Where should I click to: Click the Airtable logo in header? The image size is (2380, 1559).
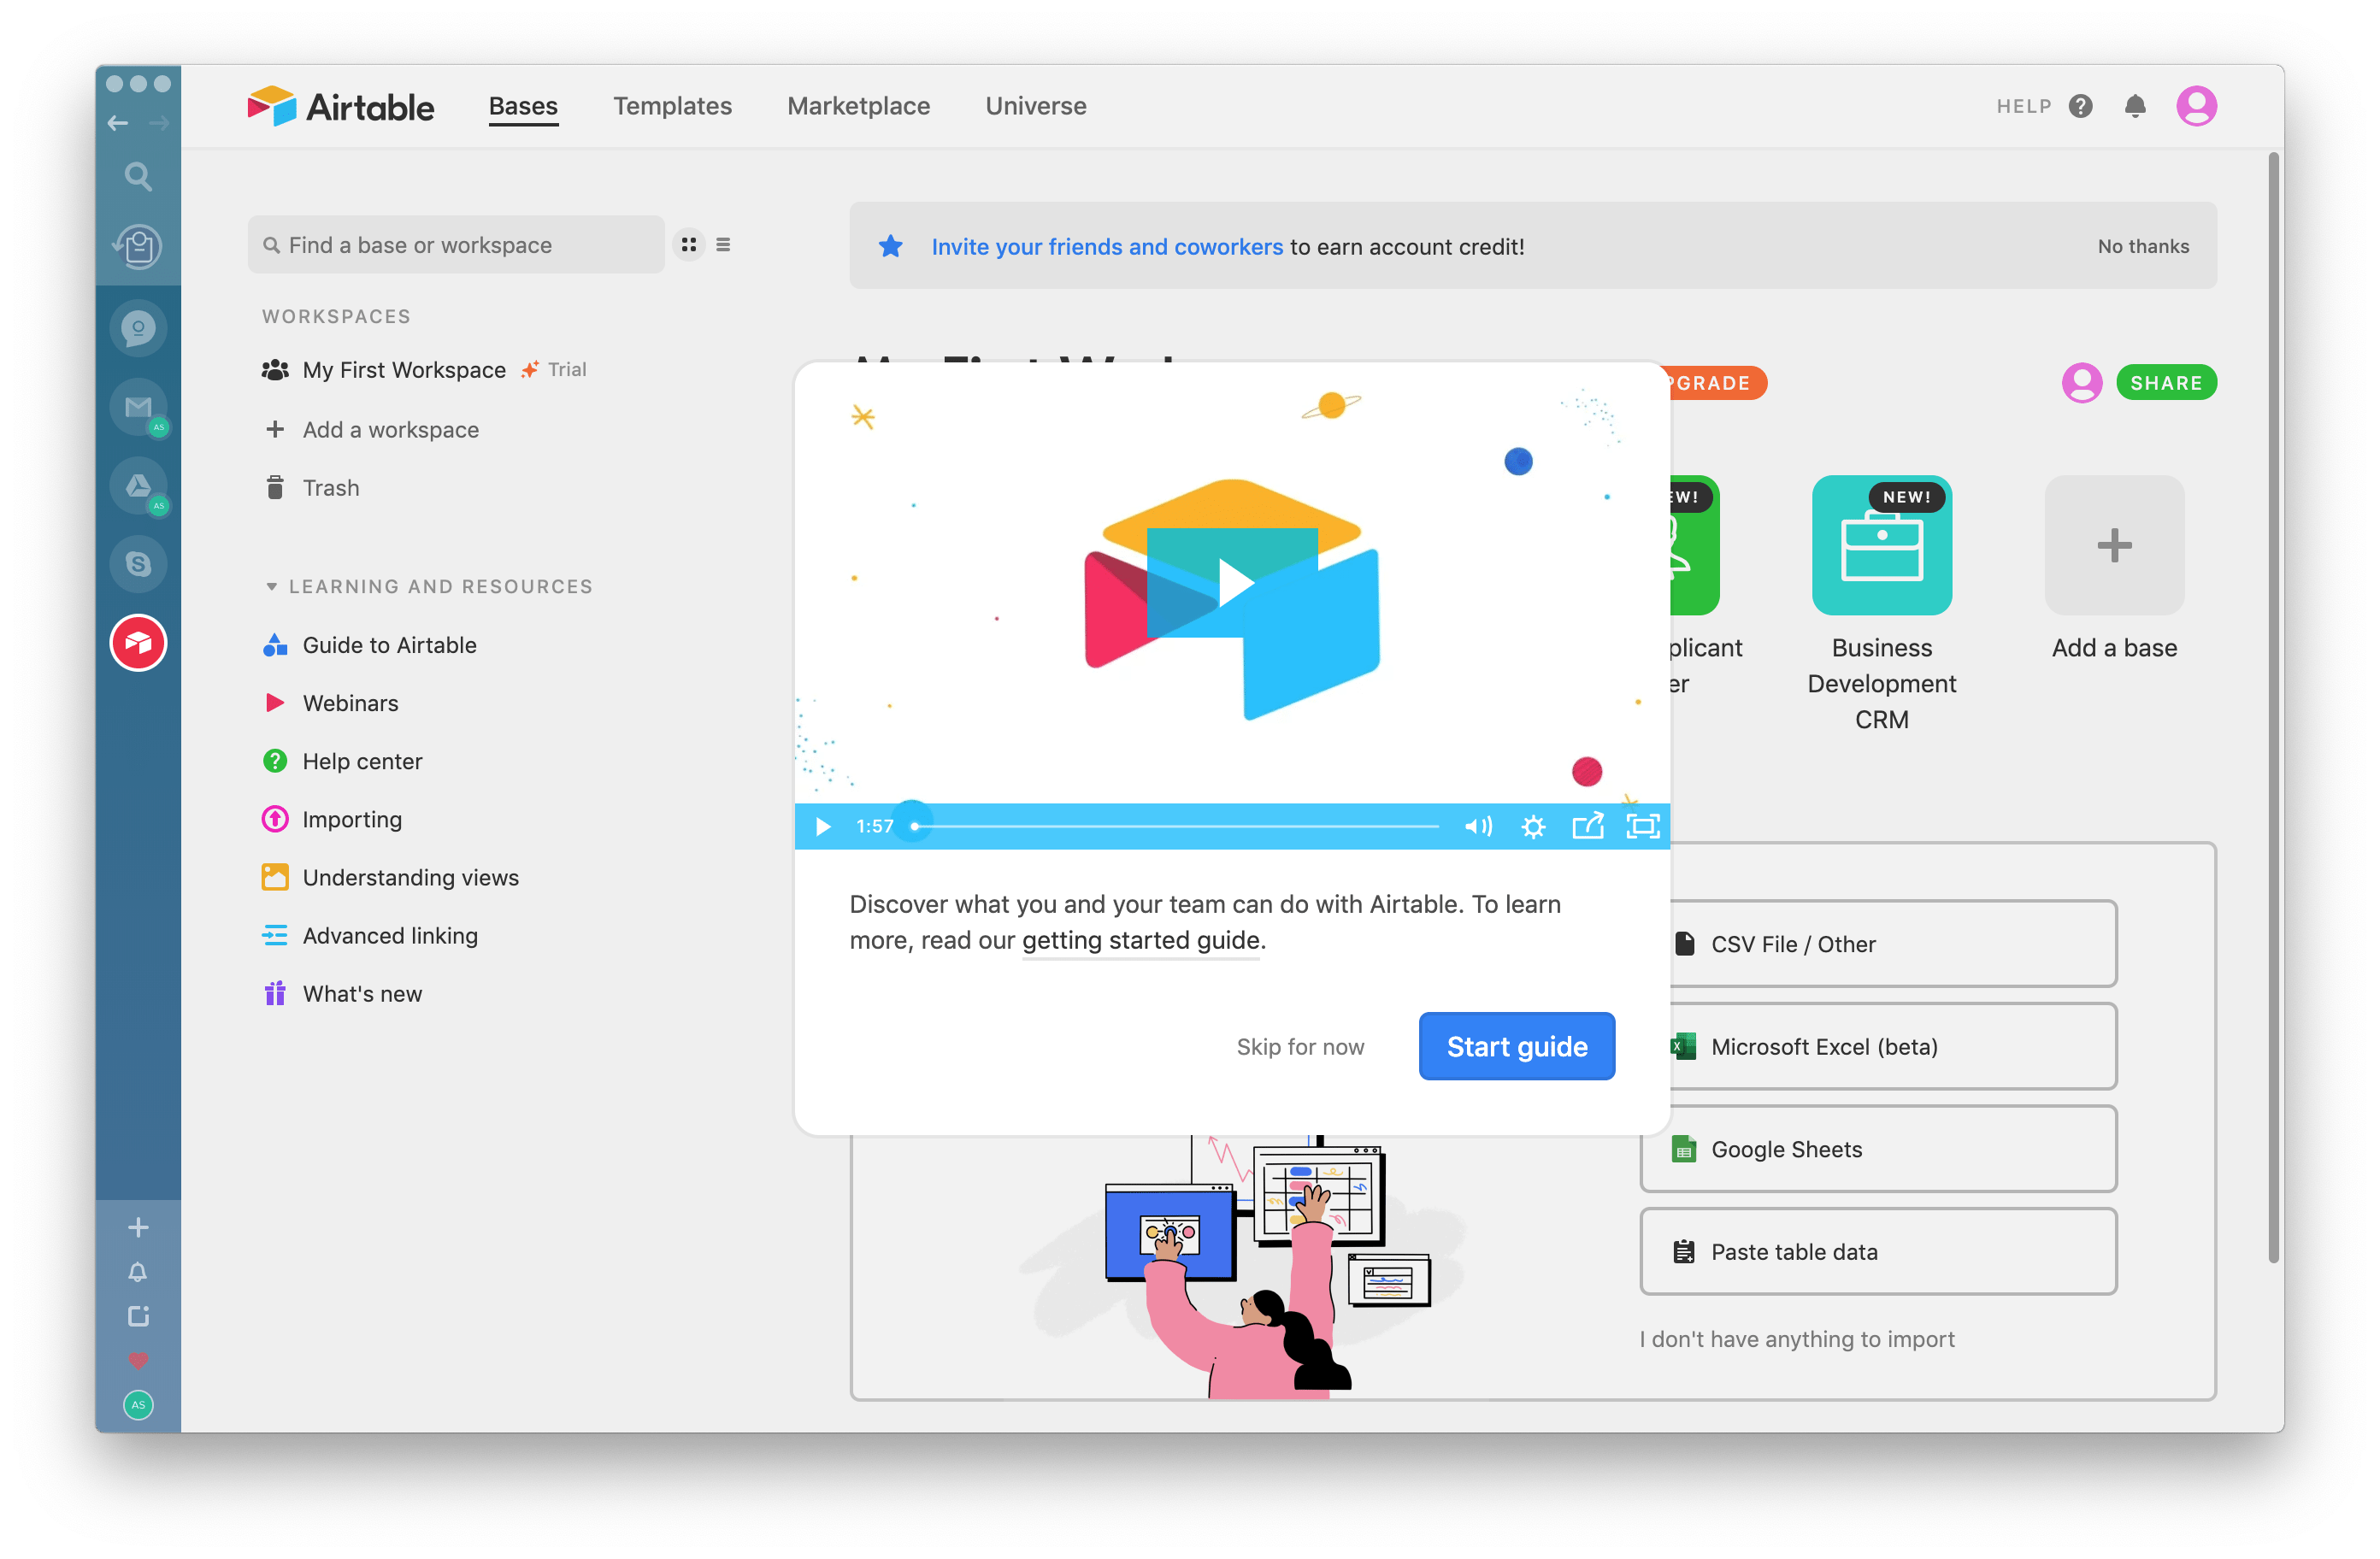[340, 106]
